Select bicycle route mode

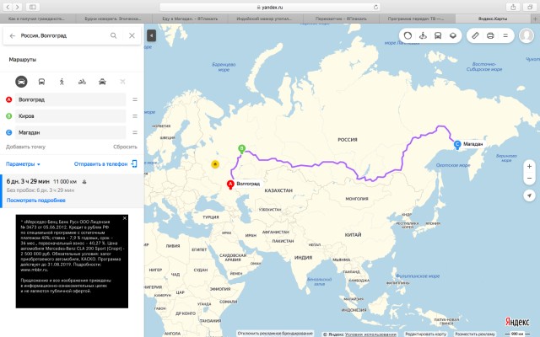(x=82, y=82)
